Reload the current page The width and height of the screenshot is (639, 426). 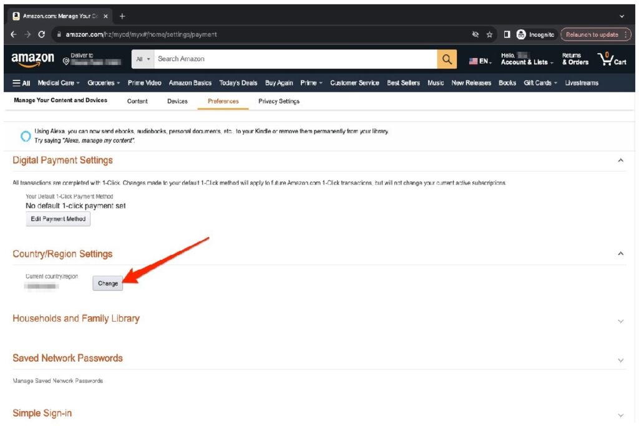[x=41, y=35]
